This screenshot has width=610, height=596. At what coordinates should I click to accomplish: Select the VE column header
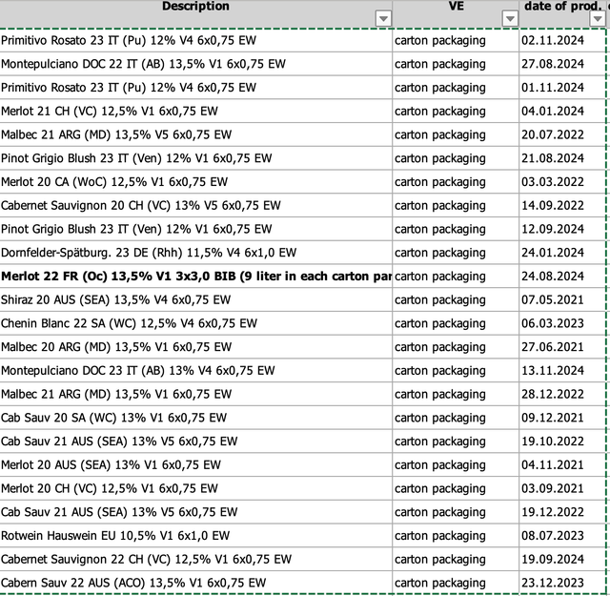[x=456, y=13]
